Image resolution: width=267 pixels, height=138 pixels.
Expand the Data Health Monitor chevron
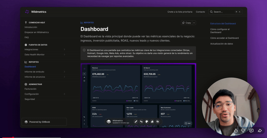click(x=64, y=54)
